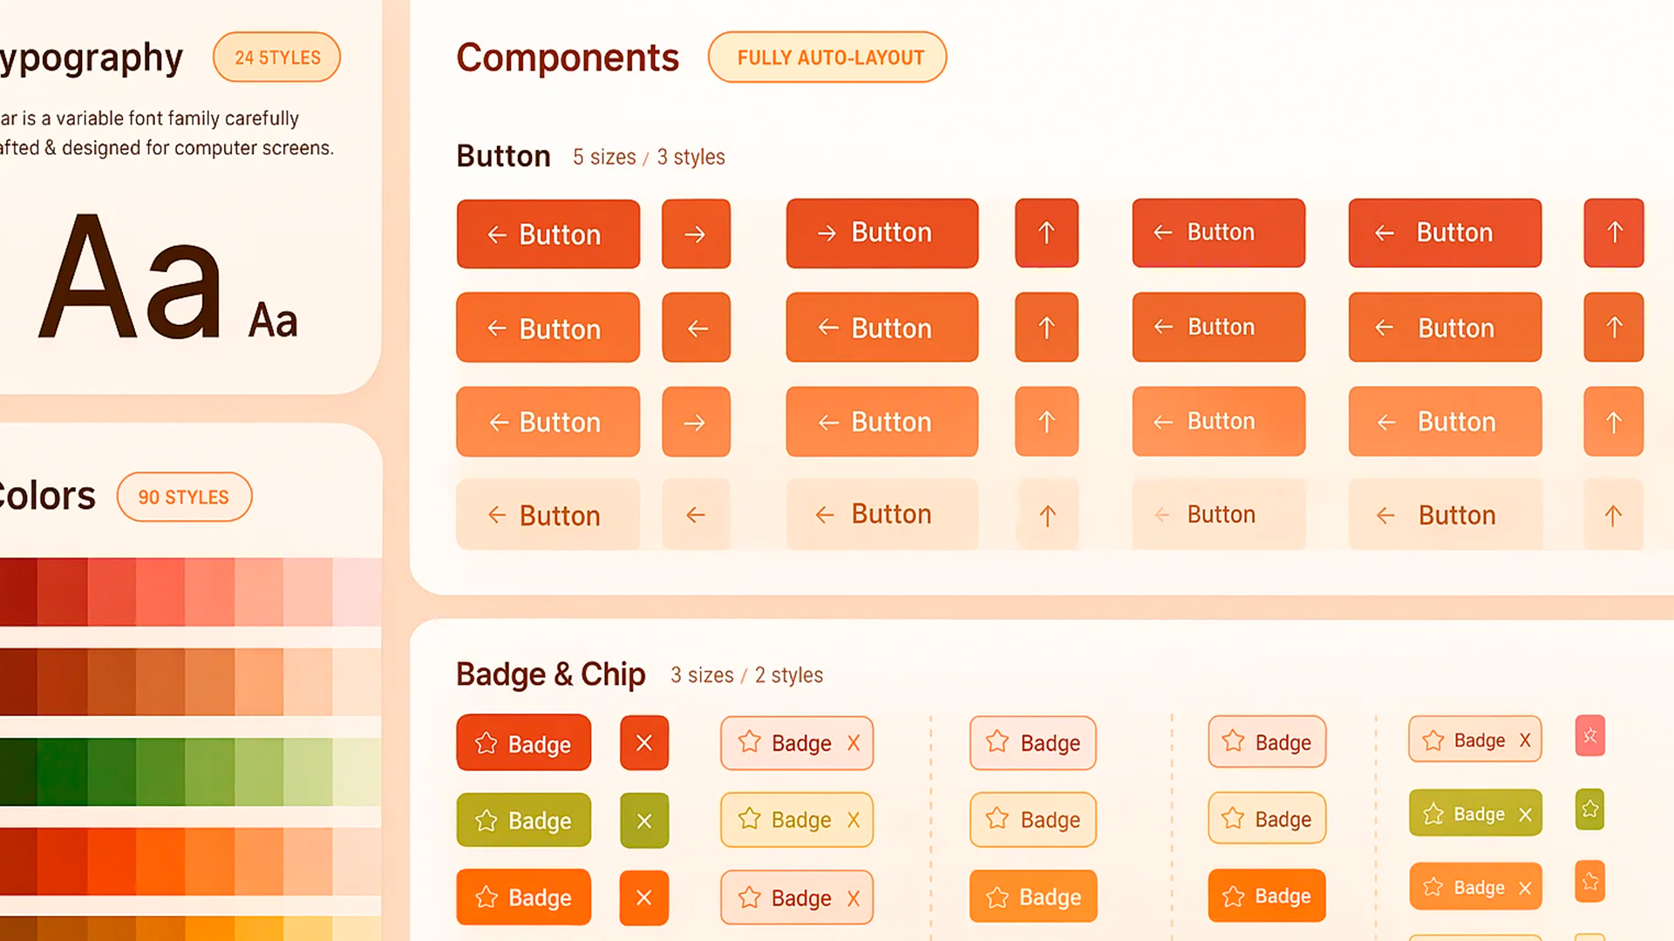Viewport: 1674px width, 941px height.
Task: Pick the lightest pink swatch in red row
Action: (x=357, y=592)
